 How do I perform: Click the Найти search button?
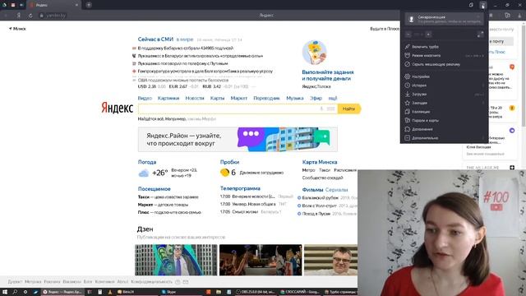click(348, 109)
